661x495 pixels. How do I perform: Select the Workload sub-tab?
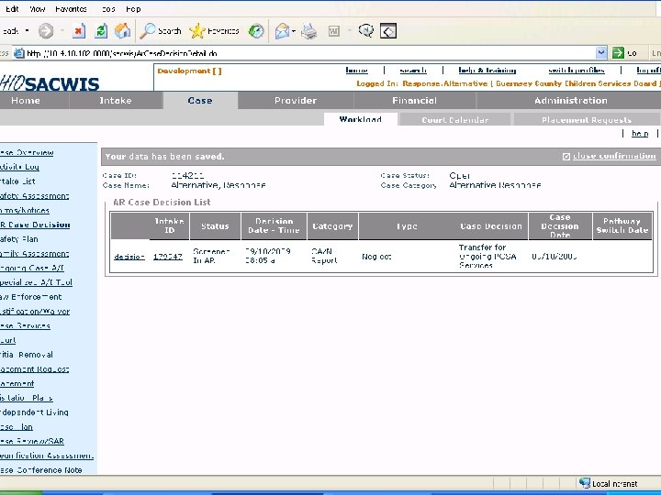click(x=361, y=119)
